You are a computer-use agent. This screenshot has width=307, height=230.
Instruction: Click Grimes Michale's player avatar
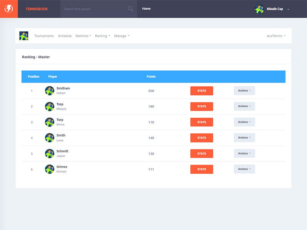(50, 169)
